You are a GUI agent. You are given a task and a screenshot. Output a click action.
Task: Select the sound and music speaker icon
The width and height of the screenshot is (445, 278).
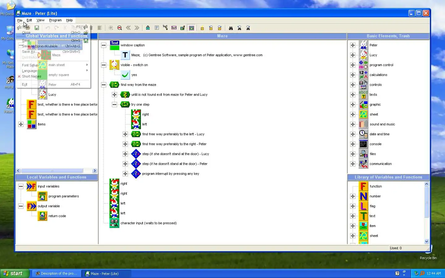(363, 124)
